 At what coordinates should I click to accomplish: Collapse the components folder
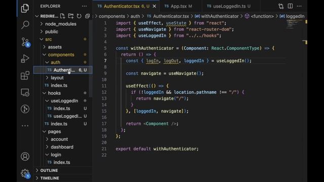(x=61, y=55)
